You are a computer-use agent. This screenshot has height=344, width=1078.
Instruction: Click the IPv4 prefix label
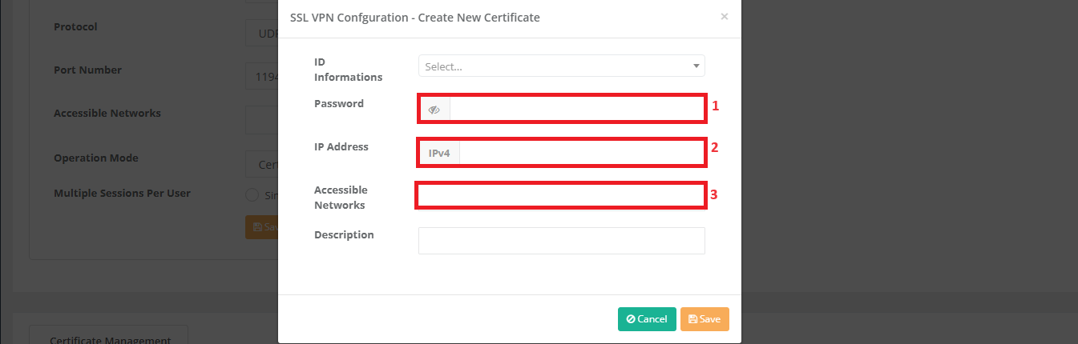(x=438, y=153)
